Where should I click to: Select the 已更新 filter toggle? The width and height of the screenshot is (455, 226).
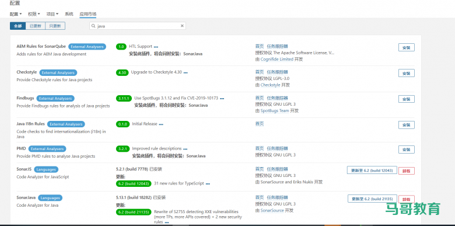tap(36, 26)
